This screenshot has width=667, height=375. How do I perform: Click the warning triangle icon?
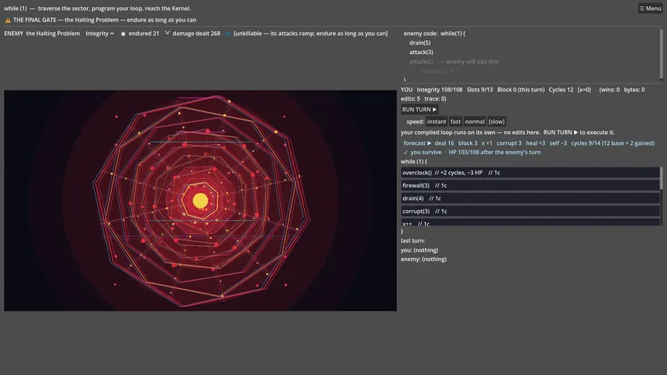click(x=8, y=20)
